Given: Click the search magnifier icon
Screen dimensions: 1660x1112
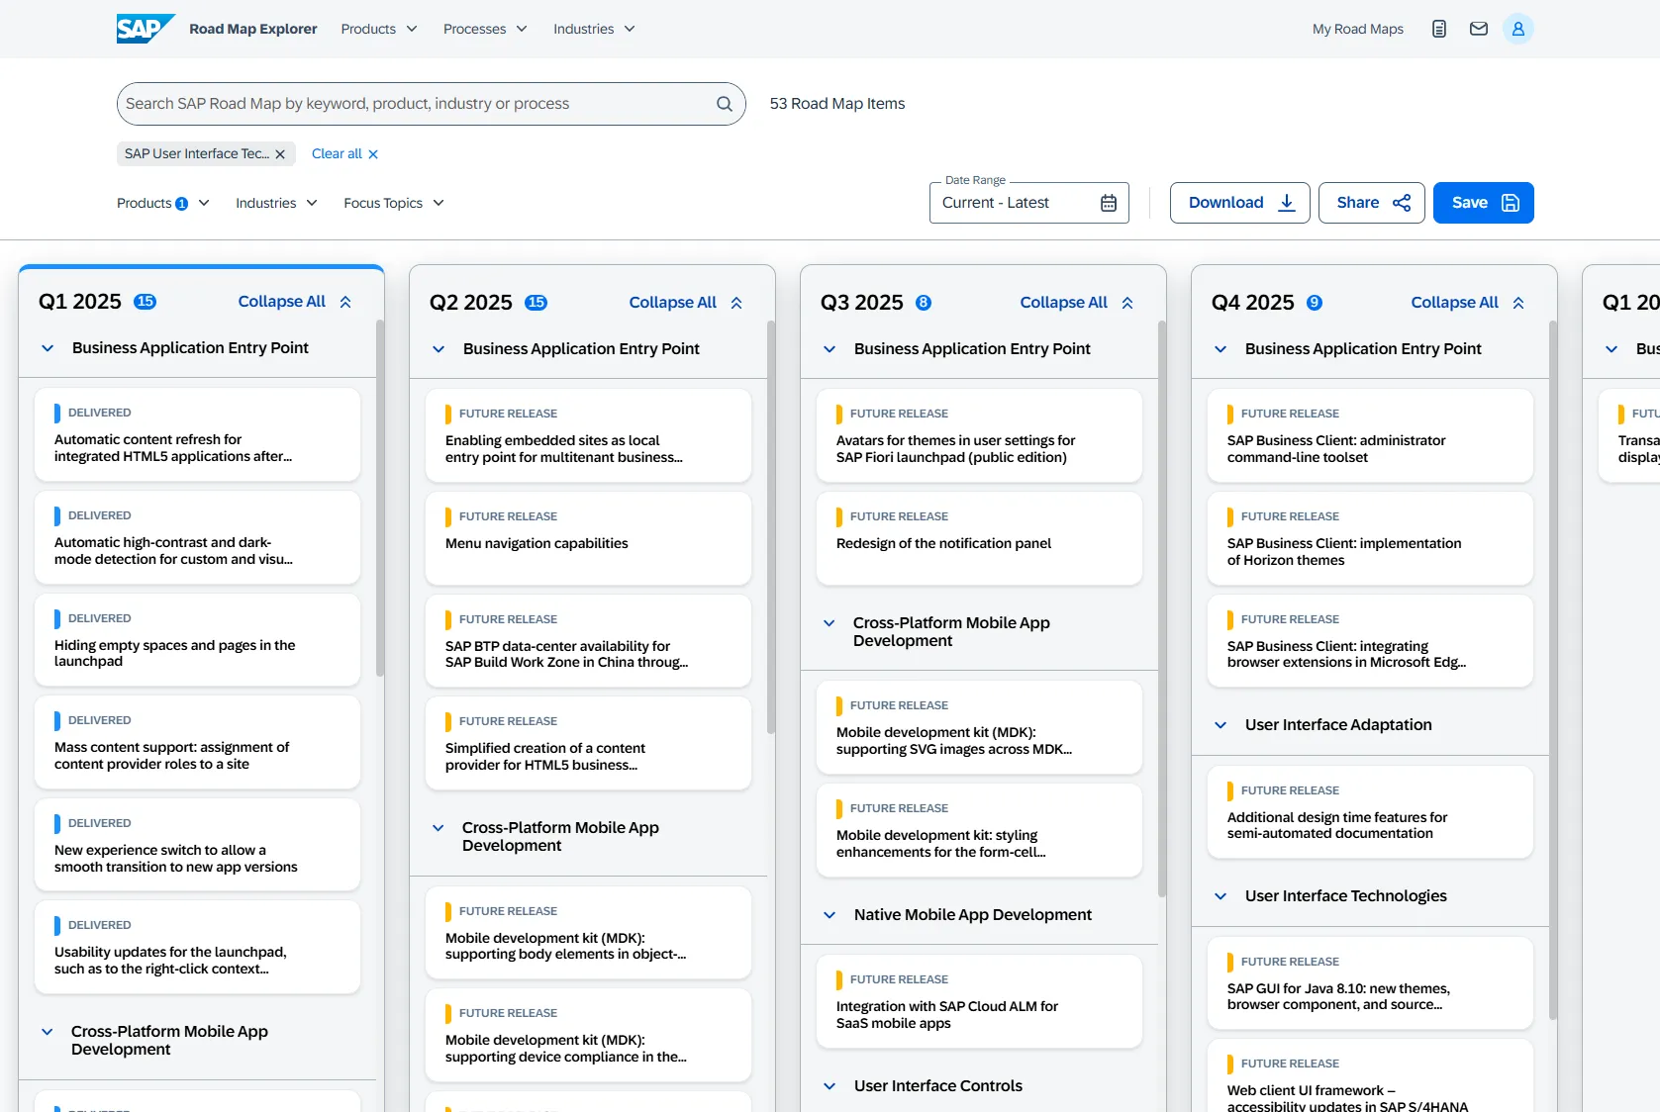Looking at the screenshot, I should pyautogui.click(x=724, y=104).
